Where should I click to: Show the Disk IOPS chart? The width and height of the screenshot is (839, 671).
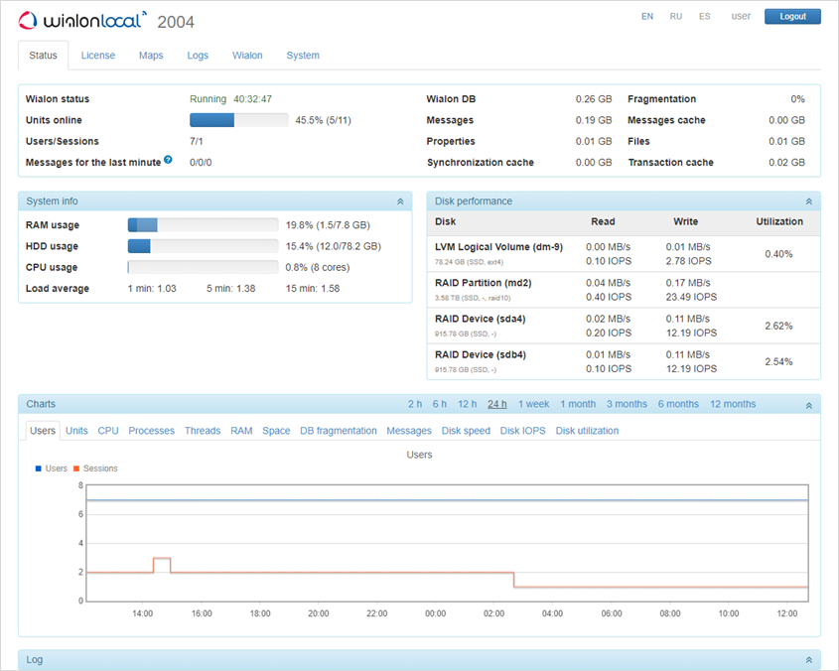(x=523, y=431)
